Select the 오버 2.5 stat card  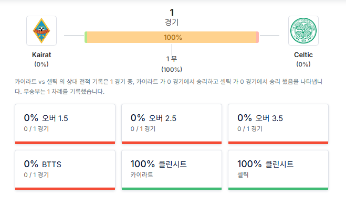pos(172,124)
